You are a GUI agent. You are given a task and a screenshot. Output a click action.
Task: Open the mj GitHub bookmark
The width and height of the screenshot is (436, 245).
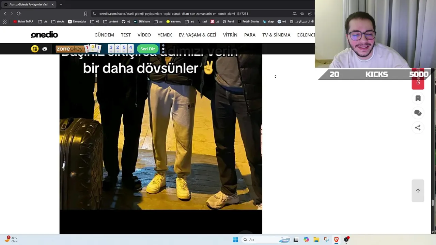126,21
